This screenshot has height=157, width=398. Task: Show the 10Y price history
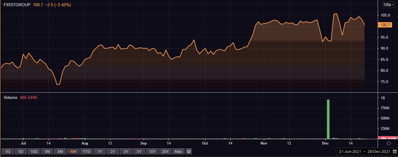tap(152, 152)
